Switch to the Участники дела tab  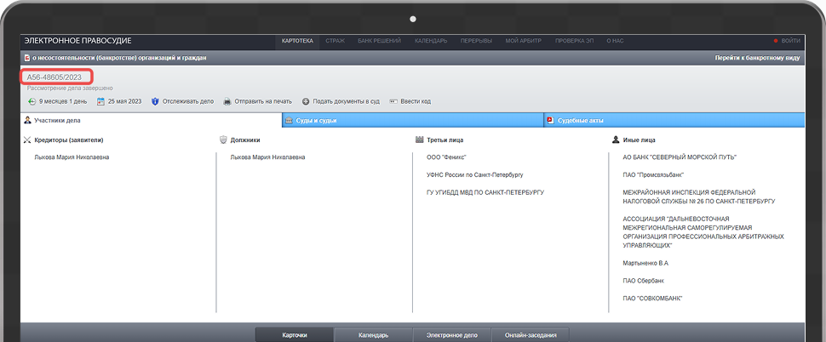tap(57, 121)
